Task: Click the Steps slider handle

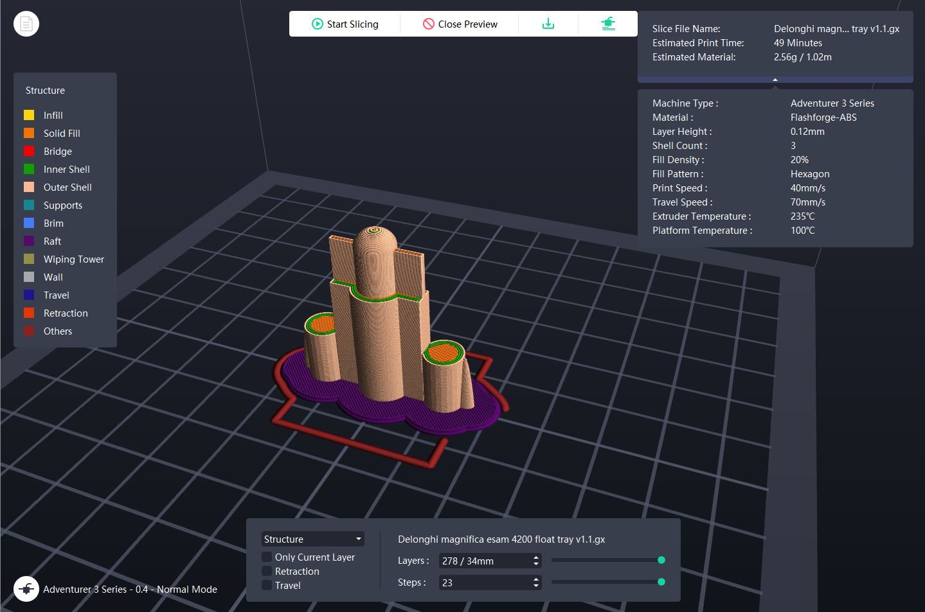Action: coord(661,582)
